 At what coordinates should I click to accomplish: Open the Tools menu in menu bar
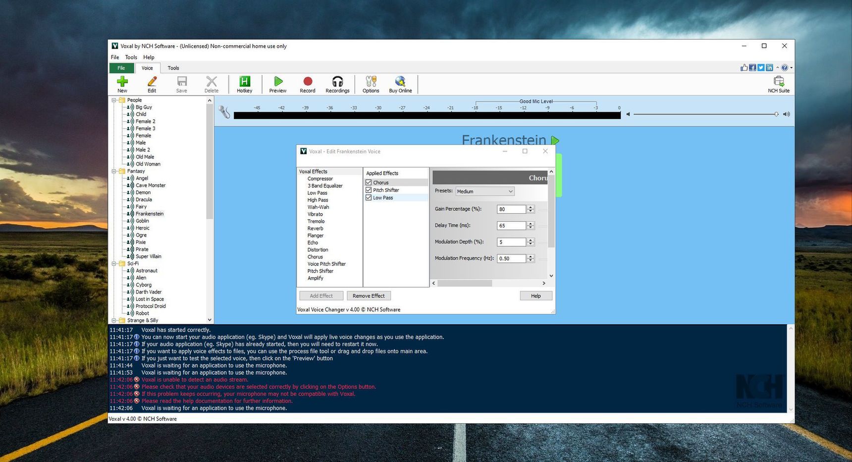(131, 57)
